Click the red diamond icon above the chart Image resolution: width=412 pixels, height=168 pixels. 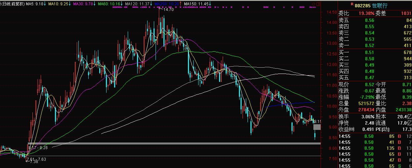(x=314, y=4)
